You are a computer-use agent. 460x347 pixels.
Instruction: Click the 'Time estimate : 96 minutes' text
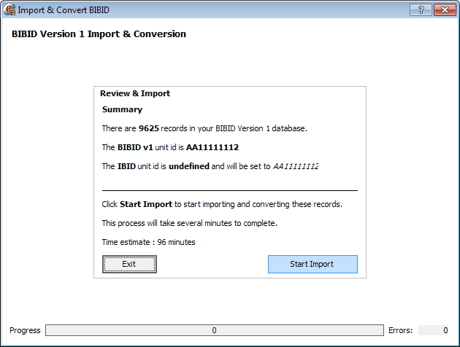click(148, 242)
